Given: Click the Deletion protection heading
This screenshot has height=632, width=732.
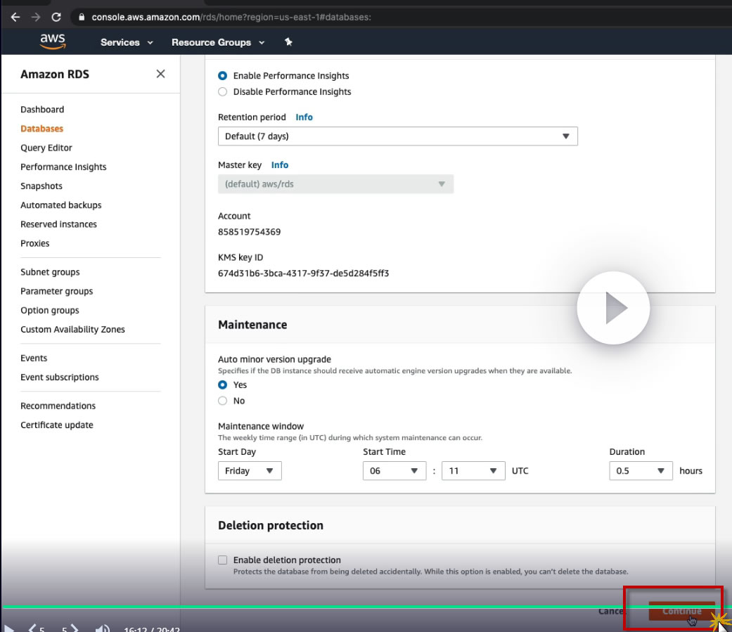Looking at the screenshot, I should (270, 525).
